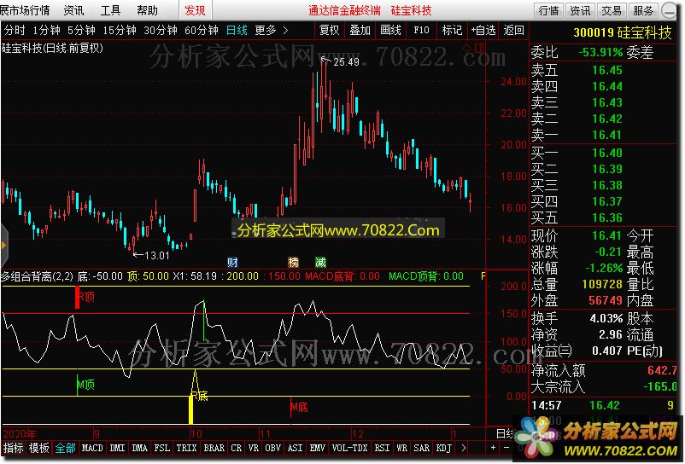Click the 25.49 high price label
685x464 pixels.
click(x=346, y=62)
